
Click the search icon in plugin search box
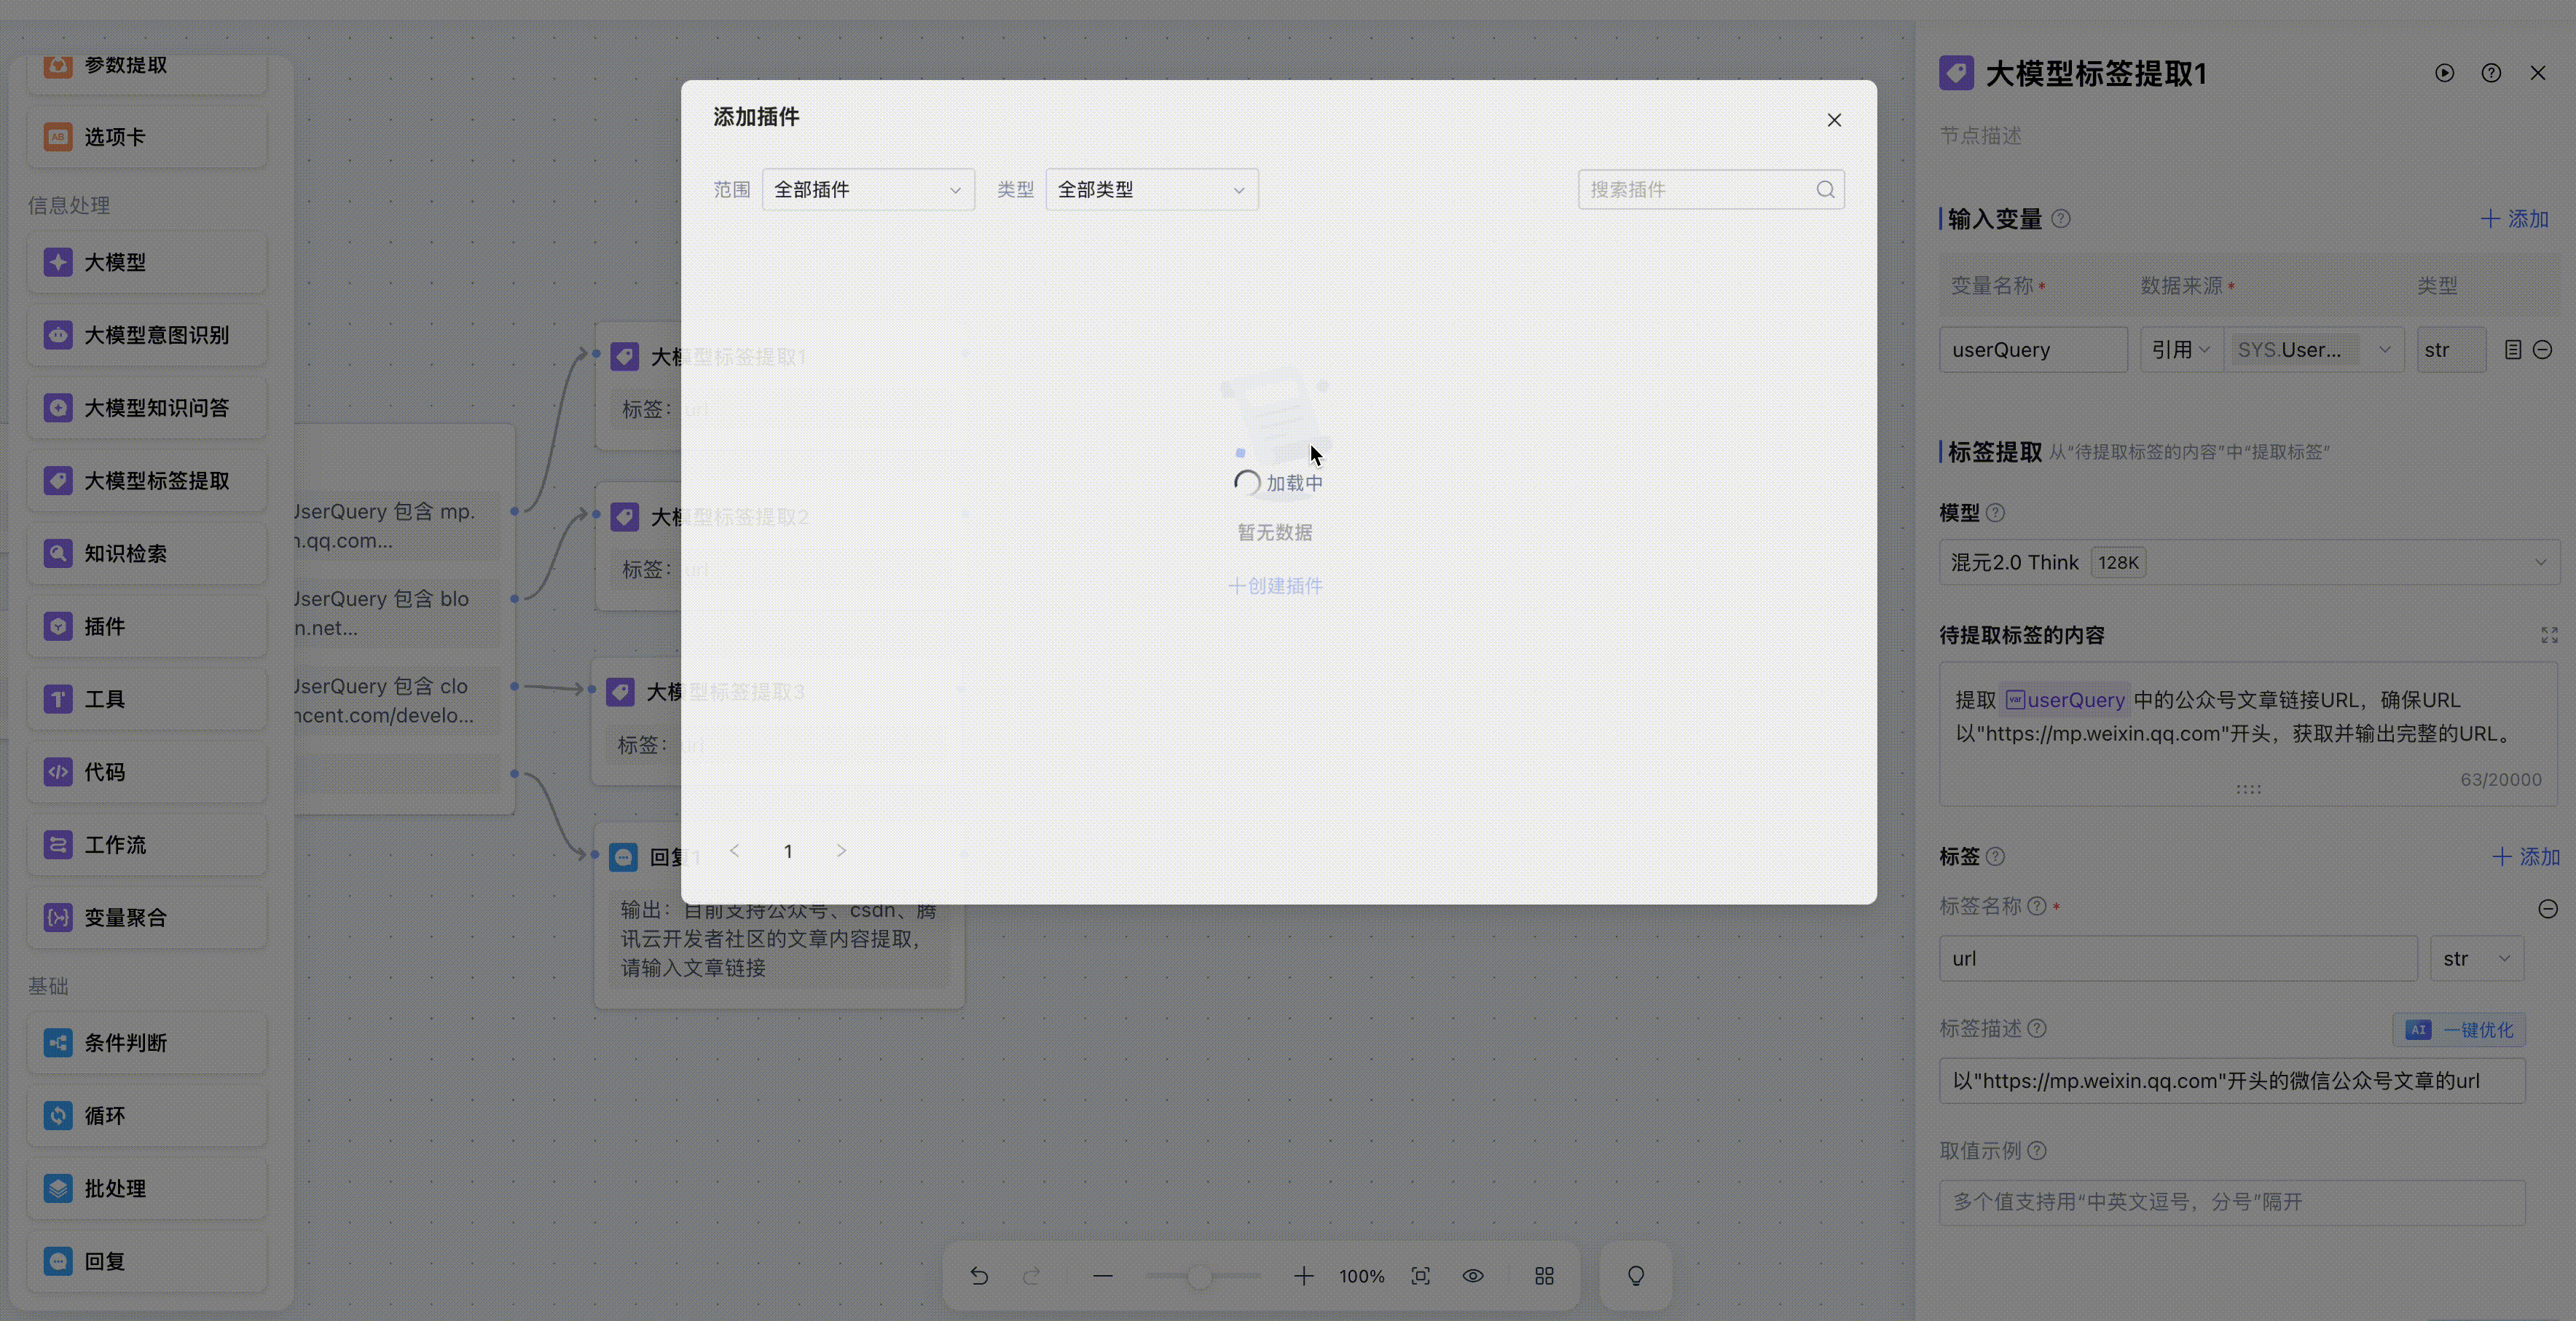1825,190
